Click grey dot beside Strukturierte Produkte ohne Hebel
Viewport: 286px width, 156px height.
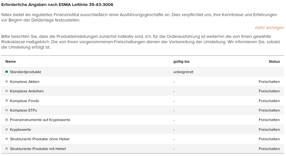pyautogui.click(x=7, y=139)
